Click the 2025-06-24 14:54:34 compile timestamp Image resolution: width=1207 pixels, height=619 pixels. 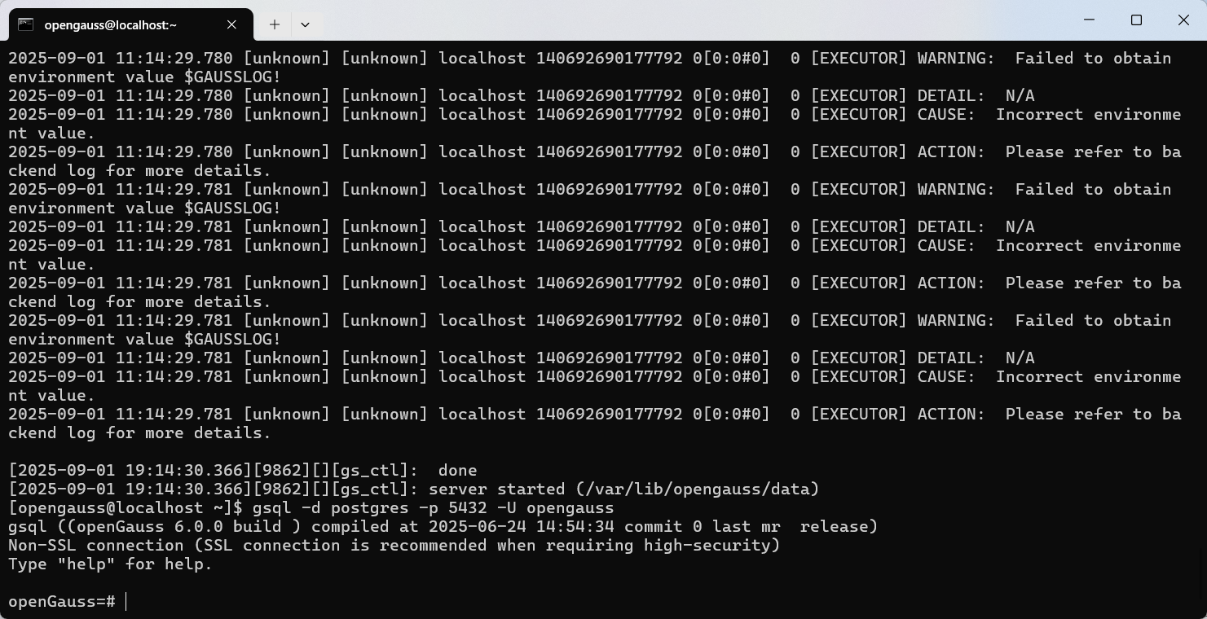coord(522,526)
